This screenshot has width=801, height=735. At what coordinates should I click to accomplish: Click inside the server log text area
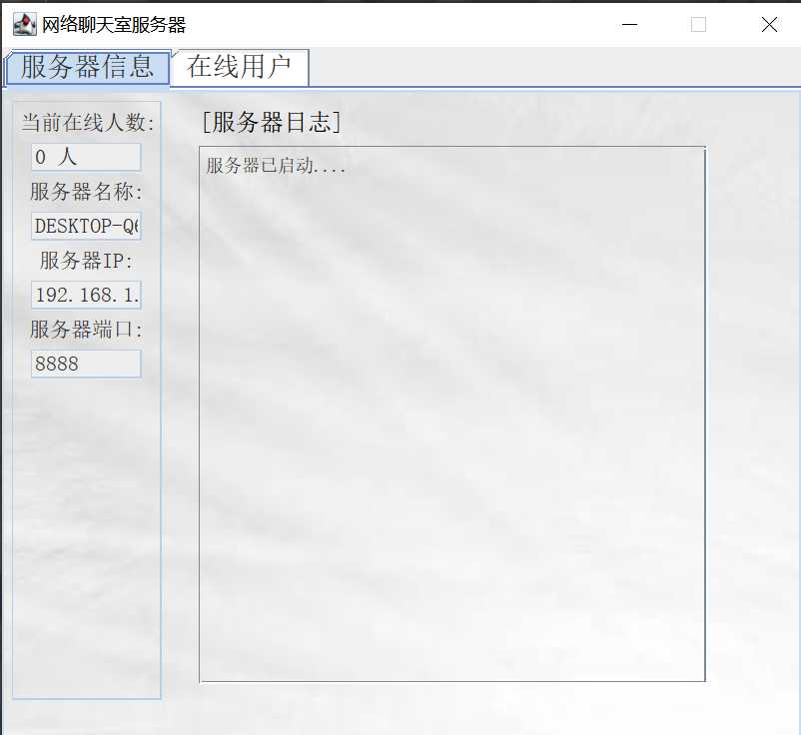(x=452, y=413)
